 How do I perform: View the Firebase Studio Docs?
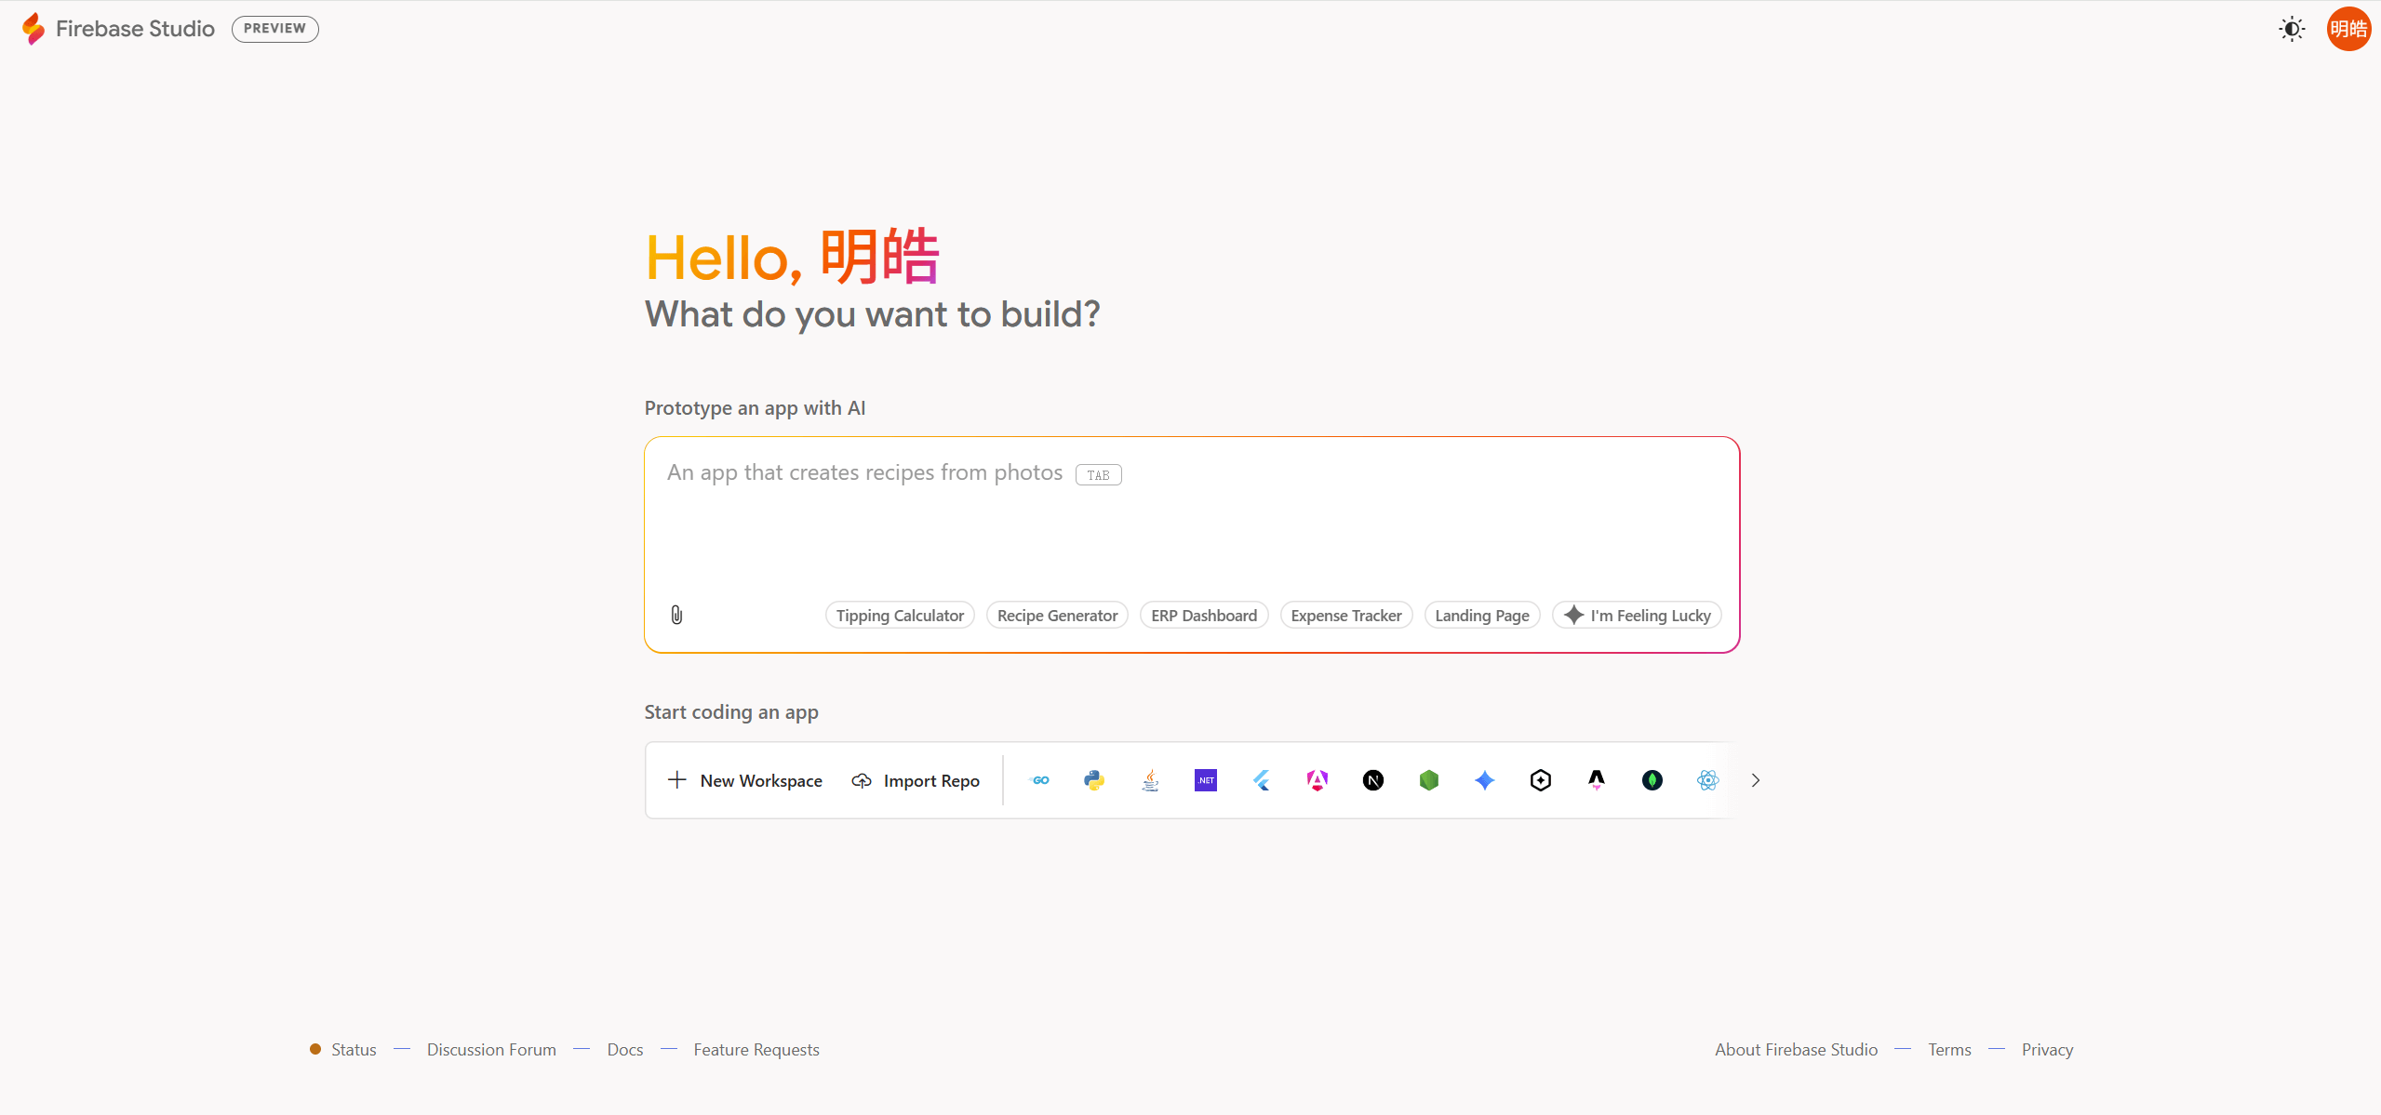(x=624, y=1049)
